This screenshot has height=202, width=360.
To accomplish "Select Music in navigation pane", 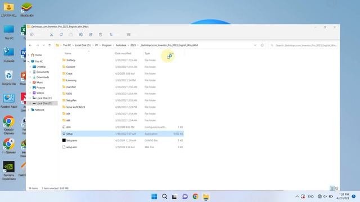I will point(38,82).
